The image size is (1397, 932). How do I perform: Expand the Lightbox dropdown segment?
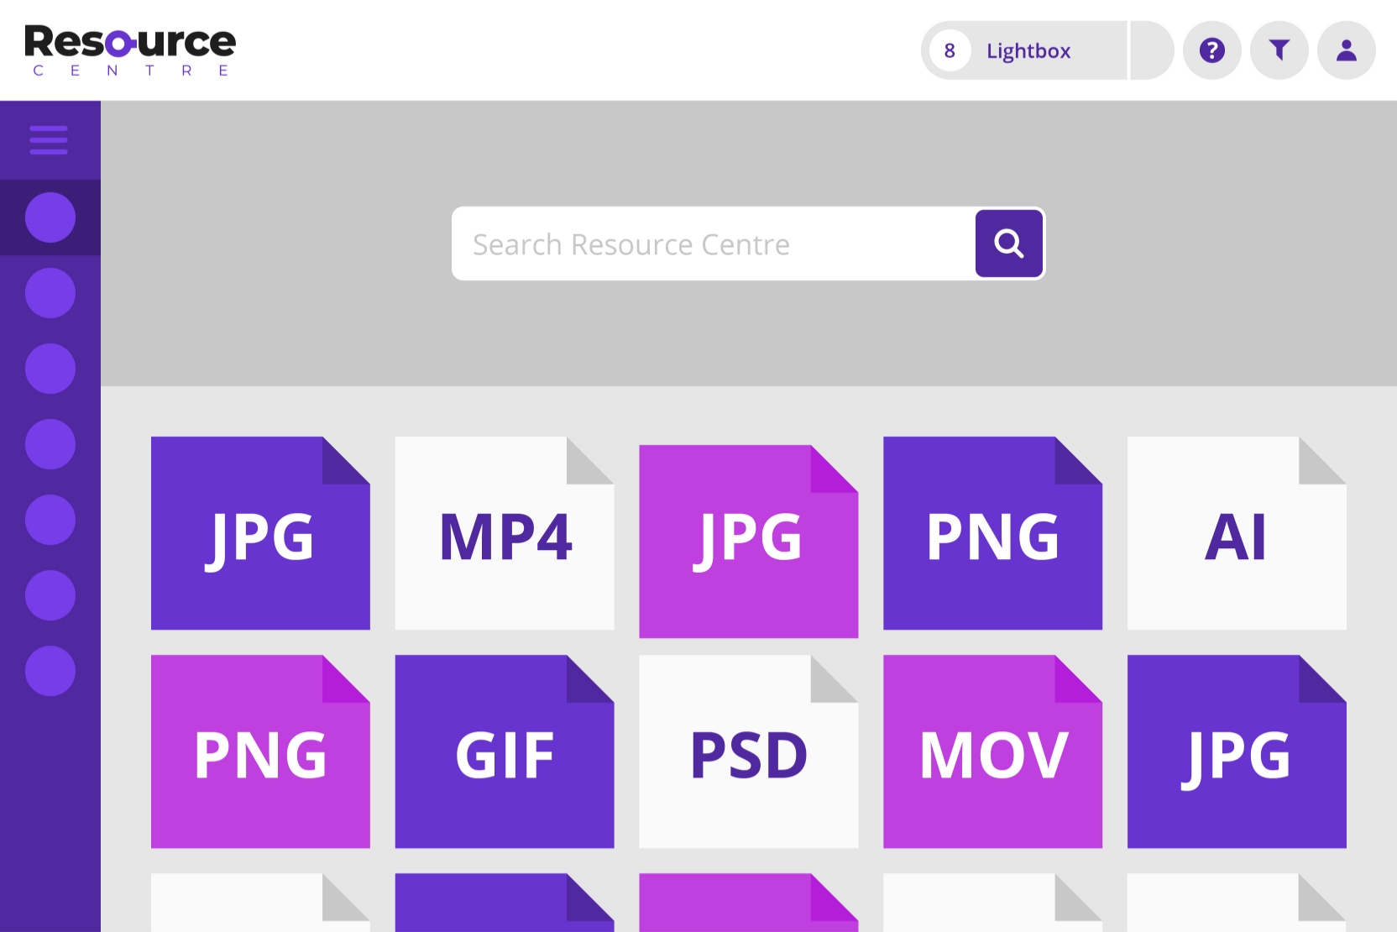click(1151, 51)
